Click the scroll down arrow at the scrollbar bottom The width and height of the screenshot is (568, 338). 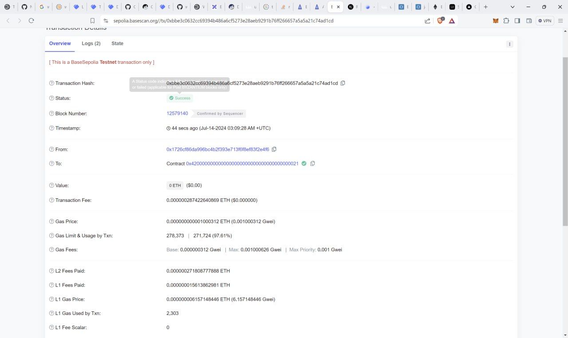(x=565, y=334)
